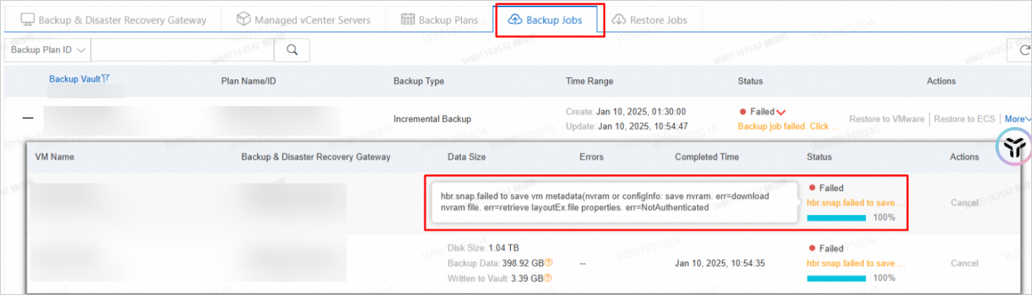Click the Restore to ECS link
1032x295 pixels.
click(x=964, y=119)
